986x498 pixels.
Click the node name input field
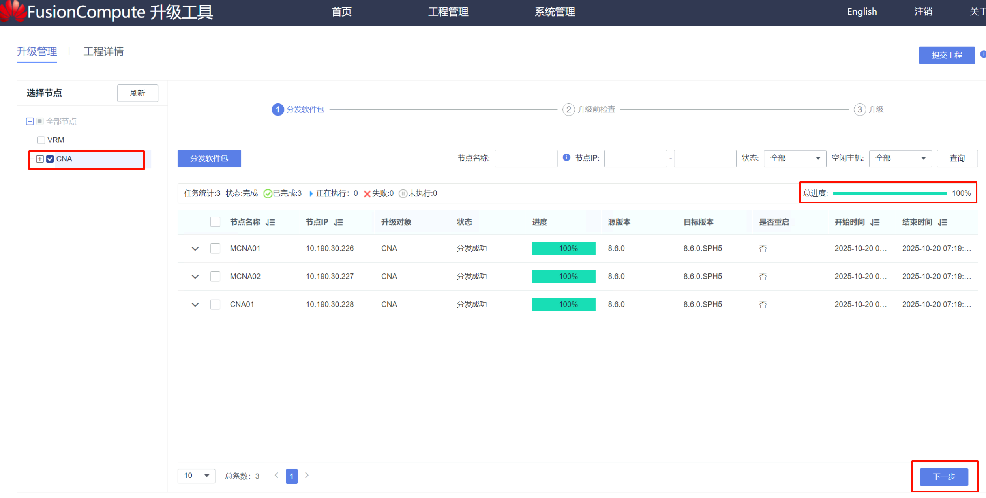pos(526,158)
